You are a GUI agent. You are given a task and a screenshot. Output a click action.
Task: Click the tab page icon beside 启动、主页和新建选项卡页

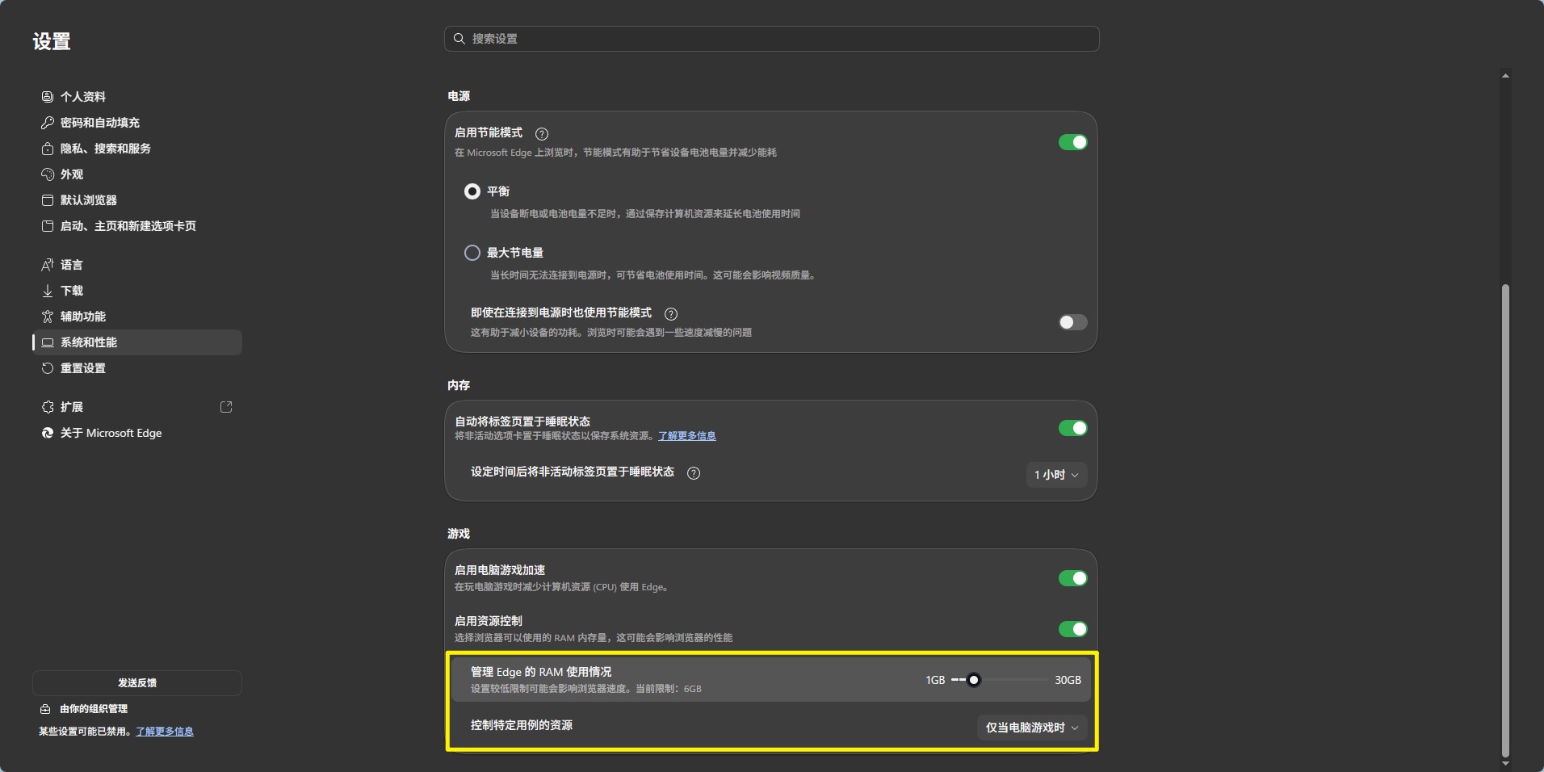click(48, 226)
